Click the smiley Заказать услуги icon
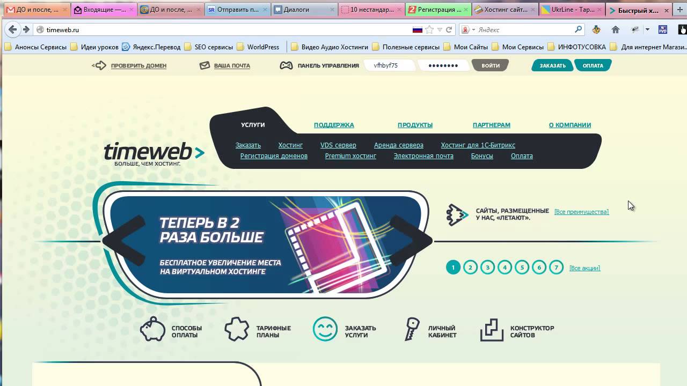Screen dimensions: 687x386 (x=325, y=329)
